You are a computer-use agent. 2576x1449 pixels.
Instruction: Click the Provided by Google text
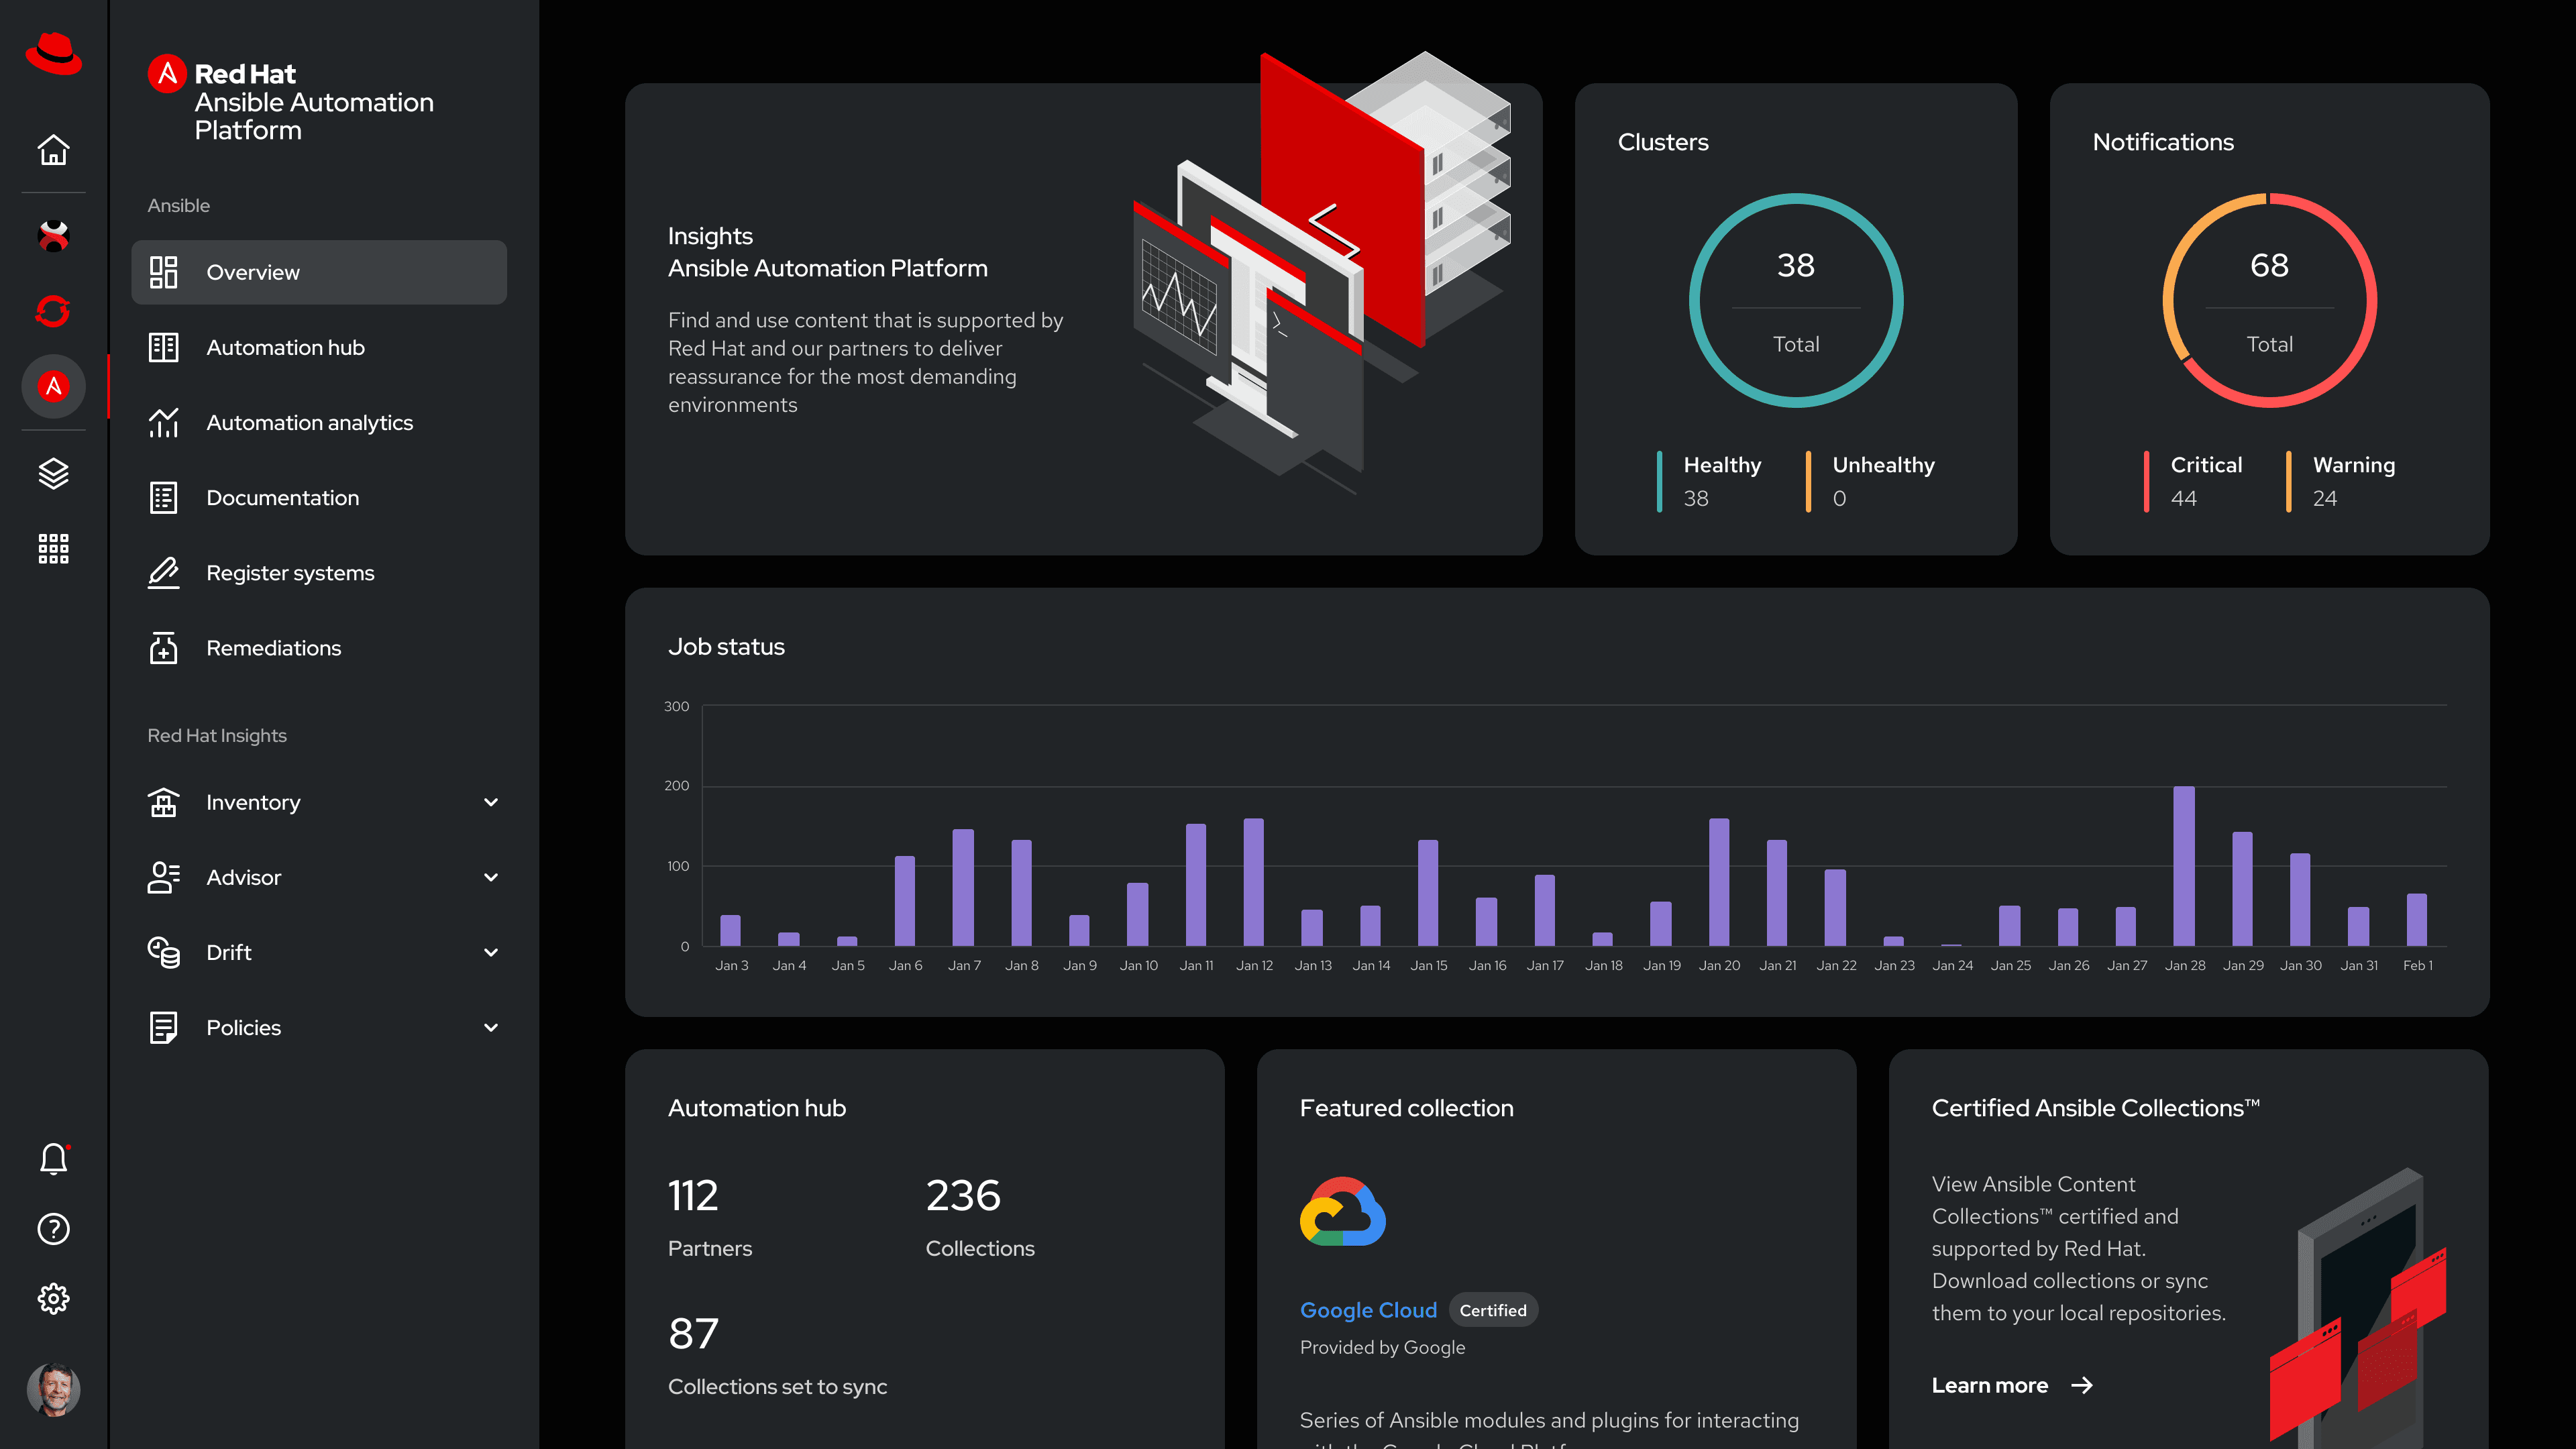pos(1382,1347)
